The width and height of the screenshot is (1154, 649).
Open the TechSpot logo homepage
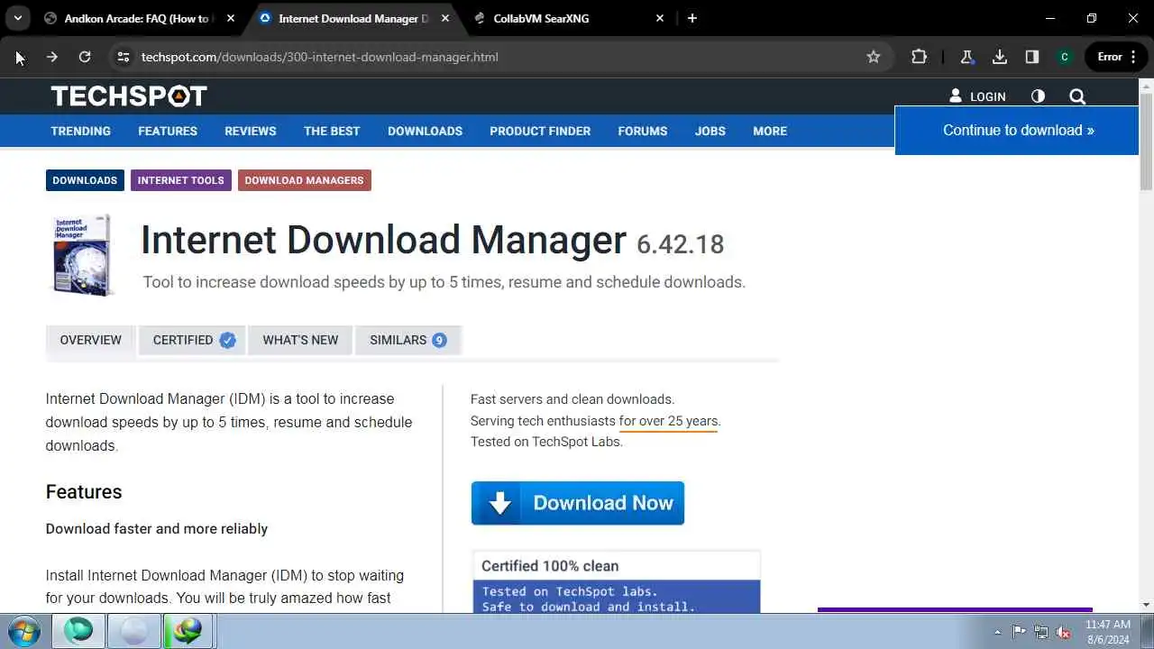129,96
